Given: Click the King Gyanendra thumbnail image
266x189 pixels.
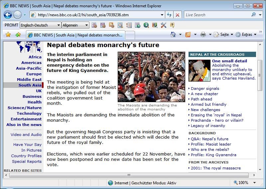Looking at the screenshot, I should [x=199, y=71].
